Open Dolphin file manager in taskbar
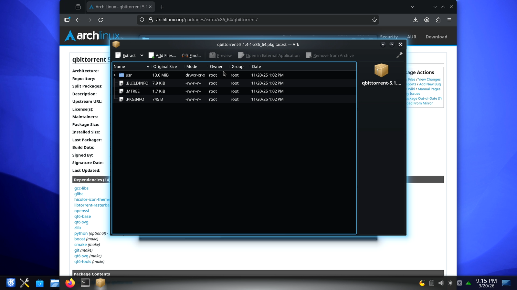This screenshot has height=290, width=517. (55, 283)
